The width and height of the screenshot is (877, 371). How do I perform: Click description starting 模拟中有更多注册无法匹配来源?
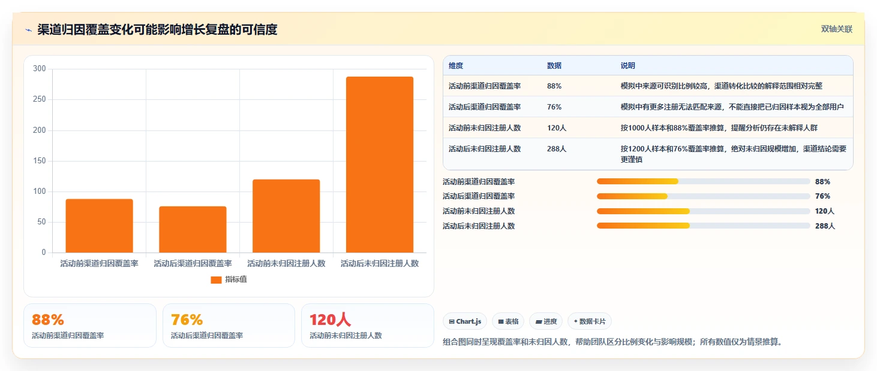coord(732,107)
